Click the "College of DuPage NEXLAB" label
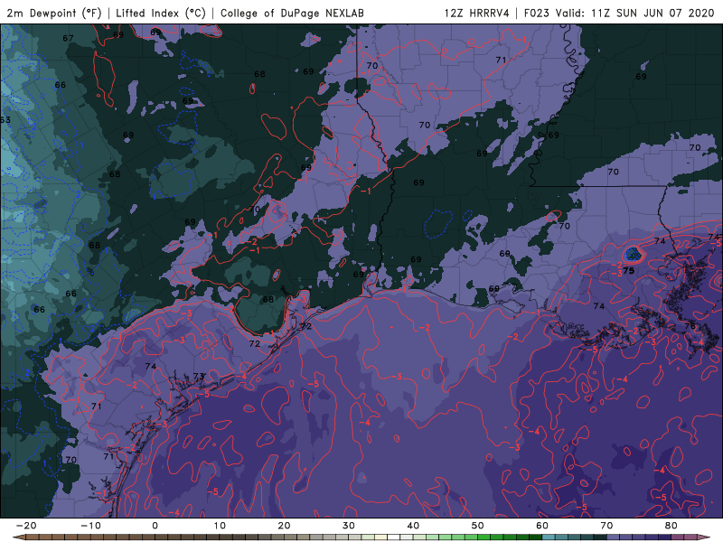 [x=292, y=13]
